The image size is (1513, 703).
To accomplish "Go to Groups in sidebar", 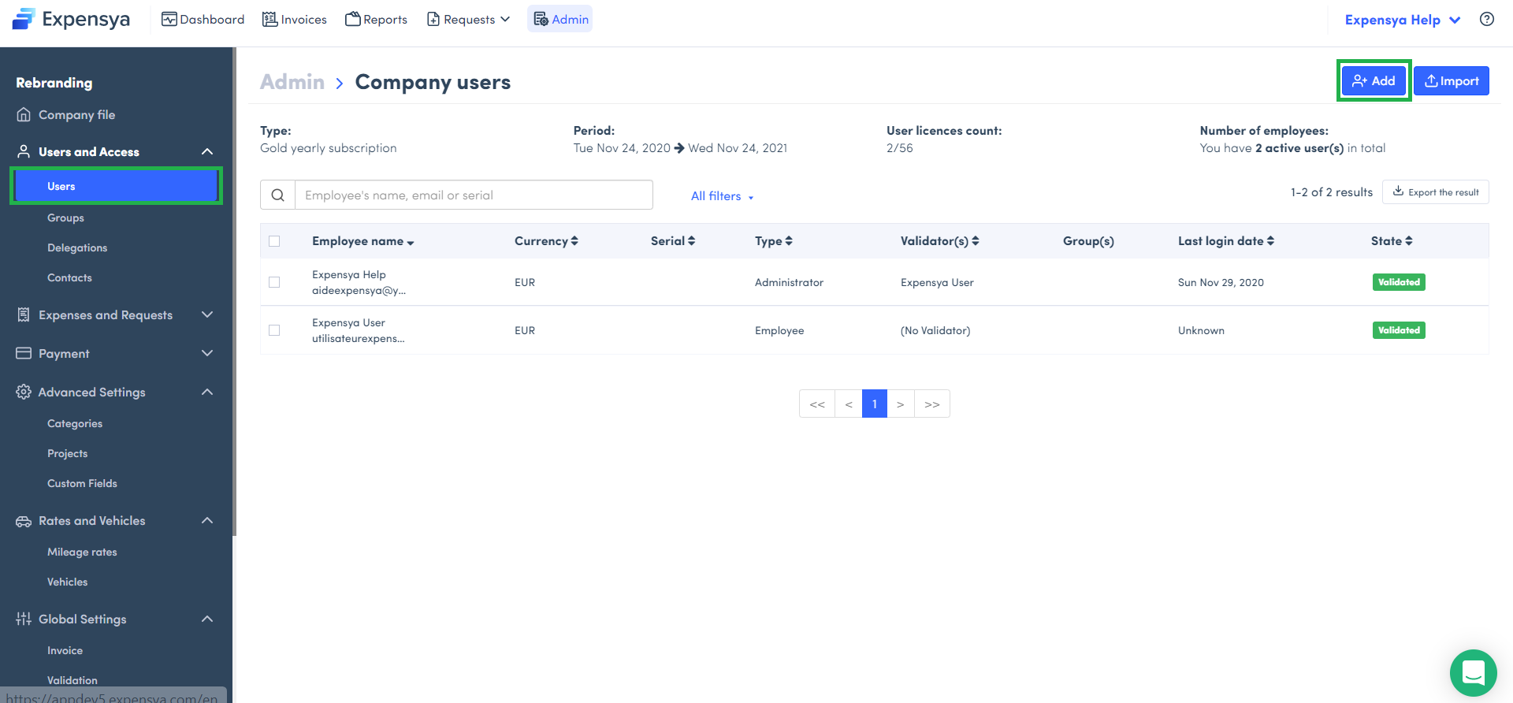I will click(65, 218).
